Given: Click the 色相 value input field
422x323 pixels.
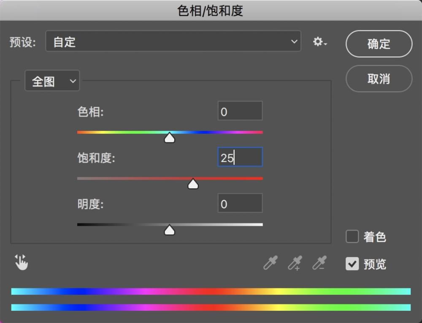Looking at the screenshot, I should point(240,111).
